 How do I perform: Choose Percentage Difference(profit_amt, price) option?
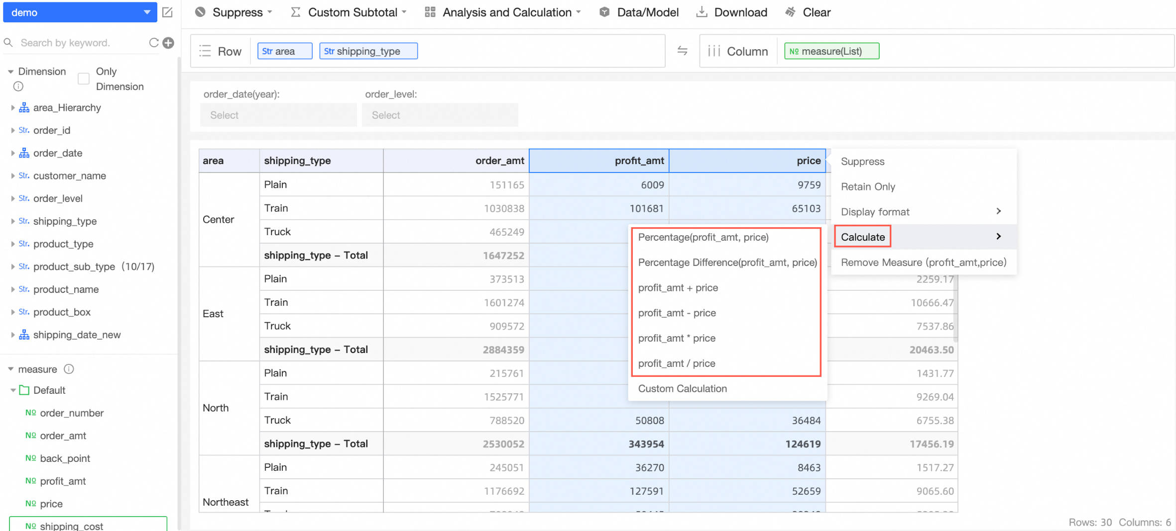coord(727,263)
